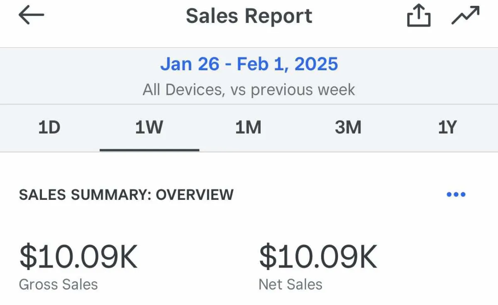This screenshot has height=305, width=498.
Task: Choose the 3M period tab
Action: (348, 128)
